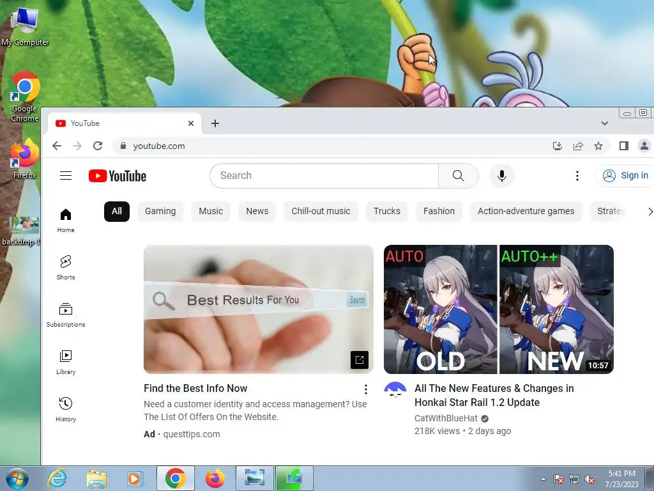This screenshot has width=654, height=491.
Task: Click the taskbar clock showing 5:41 PM
Action: coord(622,479)
